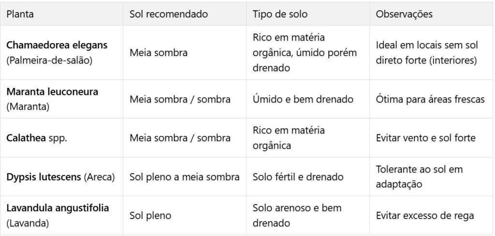Click 'Meia sombra' in the Chamaedorea row
The width and height of the screenshot is (495, 236).
(x=158, y=52)
